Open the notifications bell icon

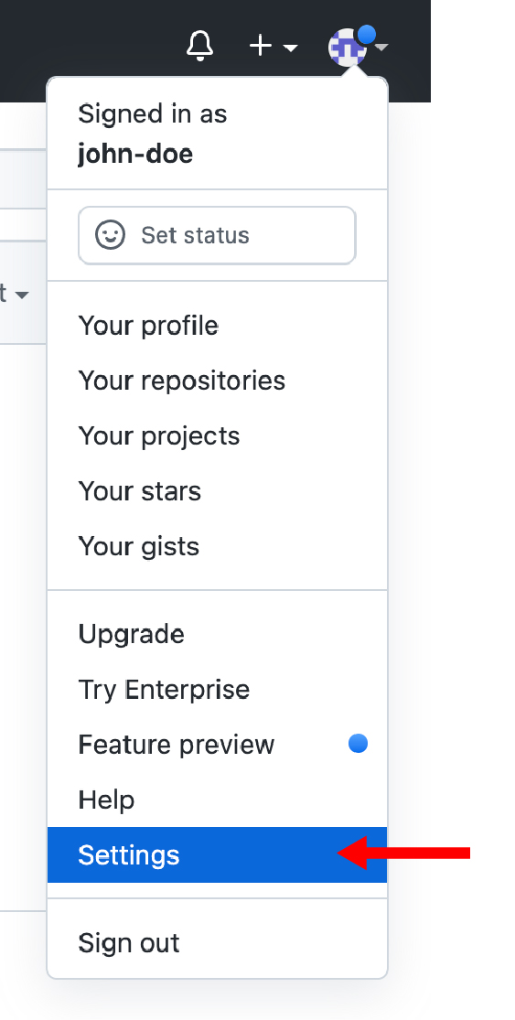coord(199,46)
